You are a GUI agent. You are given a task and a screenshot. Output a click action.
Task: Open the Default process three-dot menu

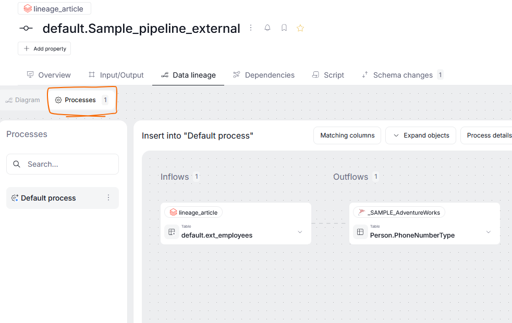(x=108, y=198)
